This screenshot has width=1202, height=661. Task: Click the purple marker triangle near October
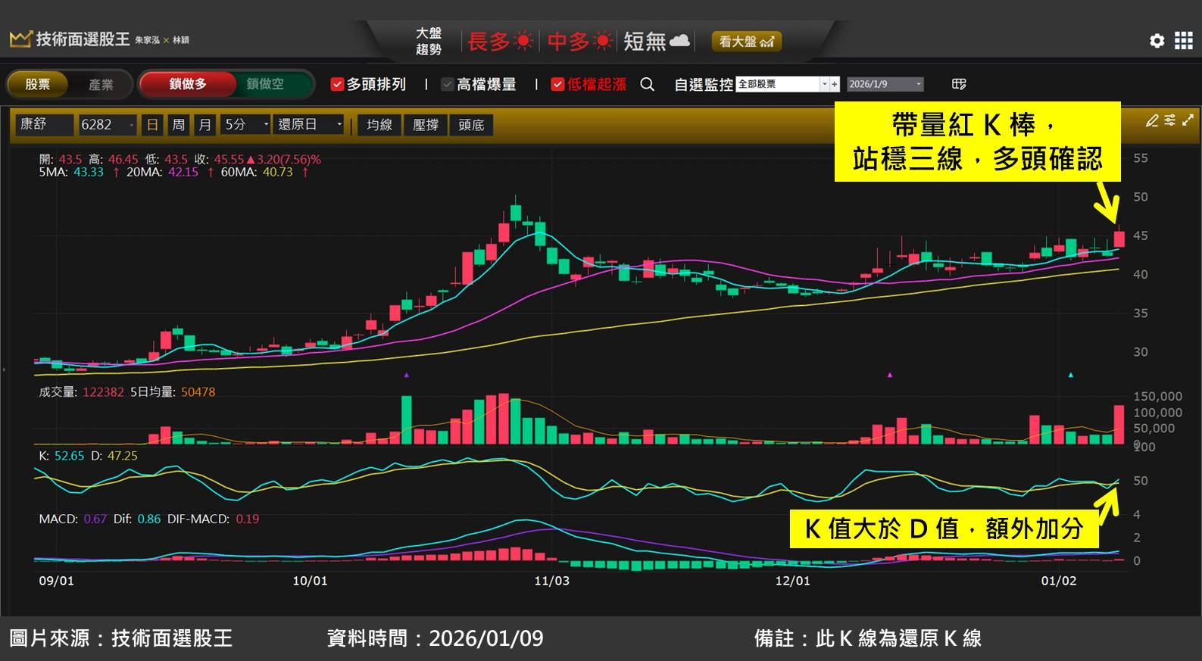(407, 375)
